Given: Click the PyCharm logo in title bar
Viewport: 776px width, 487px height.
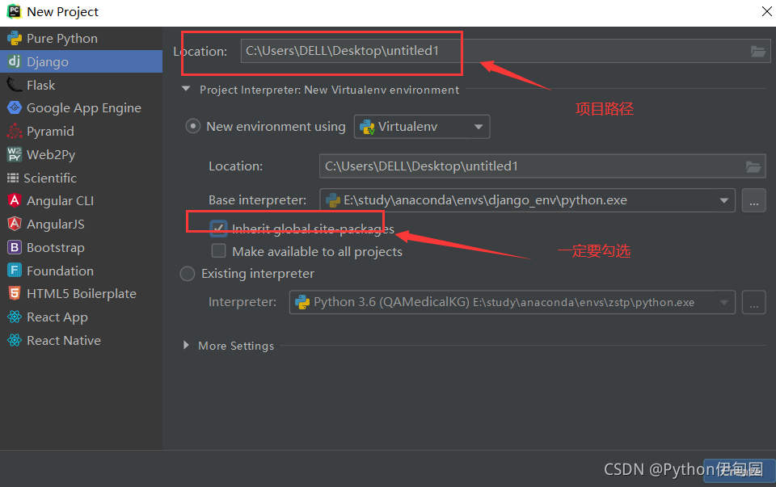Looking at the screenshot, I should point(14,10).
